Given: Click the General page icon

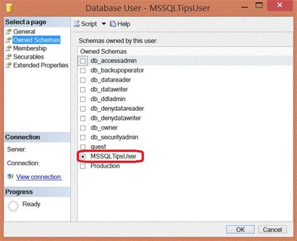Looking at the screenshot, I should pyautogui.click(x=9, y=32).
